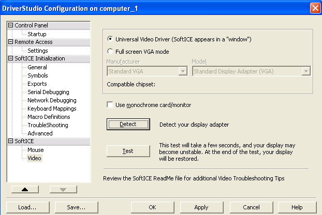The height and width of the screenshot is (215, 322).
Task: Select Full screen VGA mode option
Action: click(x=110, y=52)
